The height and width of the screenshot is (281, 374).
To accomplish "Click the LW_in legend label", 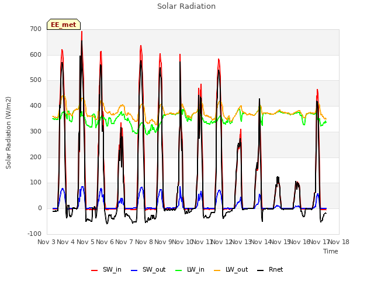I will pos(196,269).
